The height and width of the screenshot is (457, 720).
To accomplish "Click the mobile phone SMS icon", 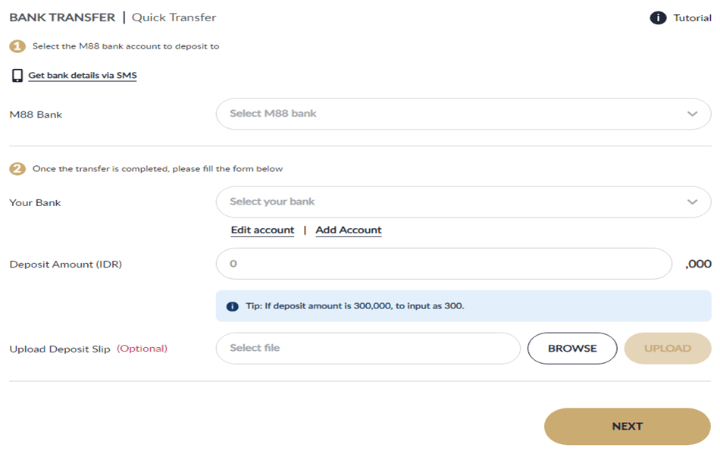I will coord(17,76).
